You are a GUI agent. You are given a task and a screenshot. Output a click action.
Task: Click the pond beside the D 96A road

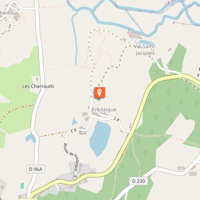[30, 138]
